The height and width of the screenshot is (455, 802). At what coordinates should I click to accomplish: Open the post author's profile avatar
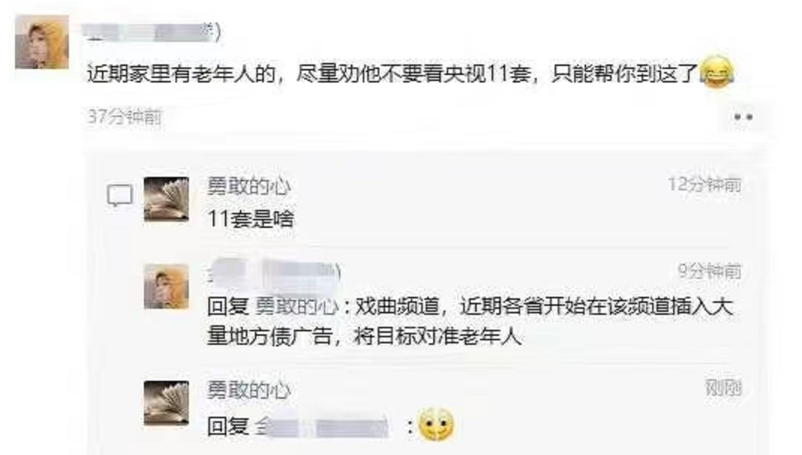tap(41, 41)
